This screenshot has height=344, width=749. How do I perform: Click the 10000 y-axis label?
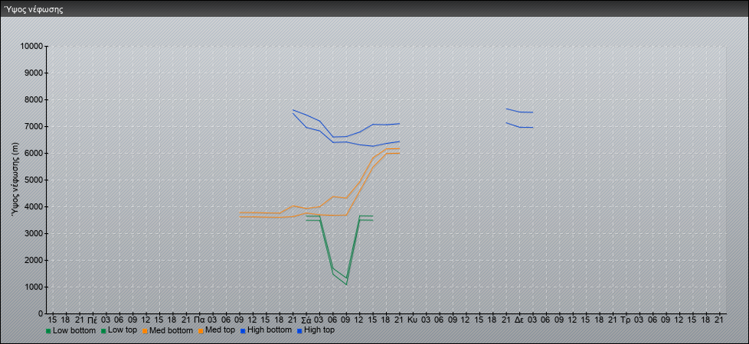click(x=31, y=47)
